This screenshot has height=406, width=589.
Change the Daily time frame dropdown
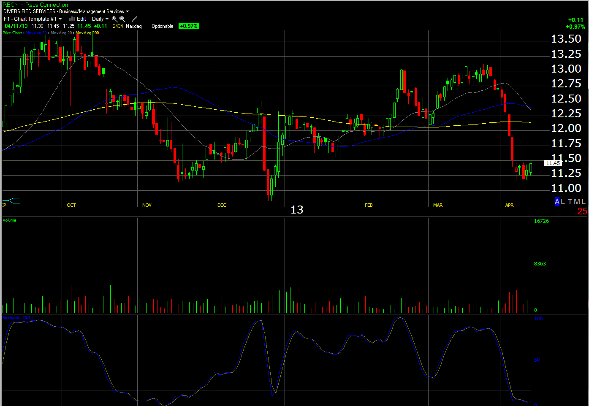pyautogui.click(x=100, y=19)
